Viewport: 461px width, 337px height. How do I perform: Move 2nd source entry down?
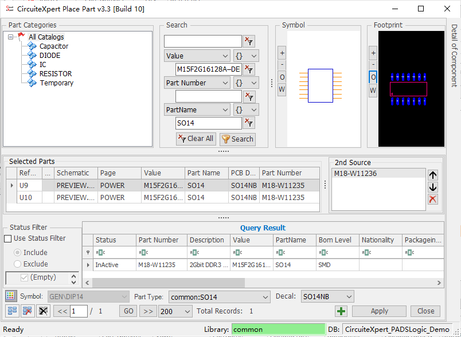pyautogui.click(x=433, y=187)
